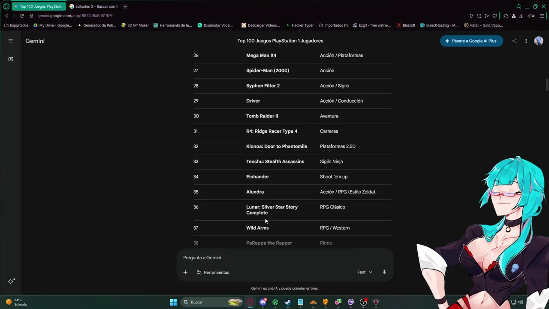Open the browser profile person icon
The width and height of the screenshot is (549, 309).
point(513,16)
